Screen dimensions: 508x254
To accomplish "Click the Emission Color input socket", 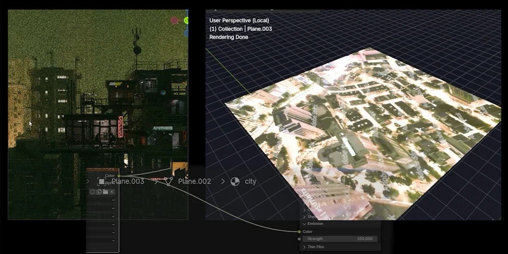I will pyautogui.click(x=299, y=232).
